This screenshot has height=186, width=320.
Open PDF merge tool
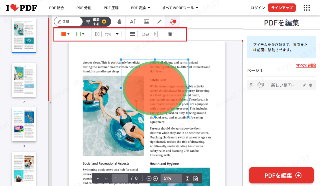coord(57,8)
